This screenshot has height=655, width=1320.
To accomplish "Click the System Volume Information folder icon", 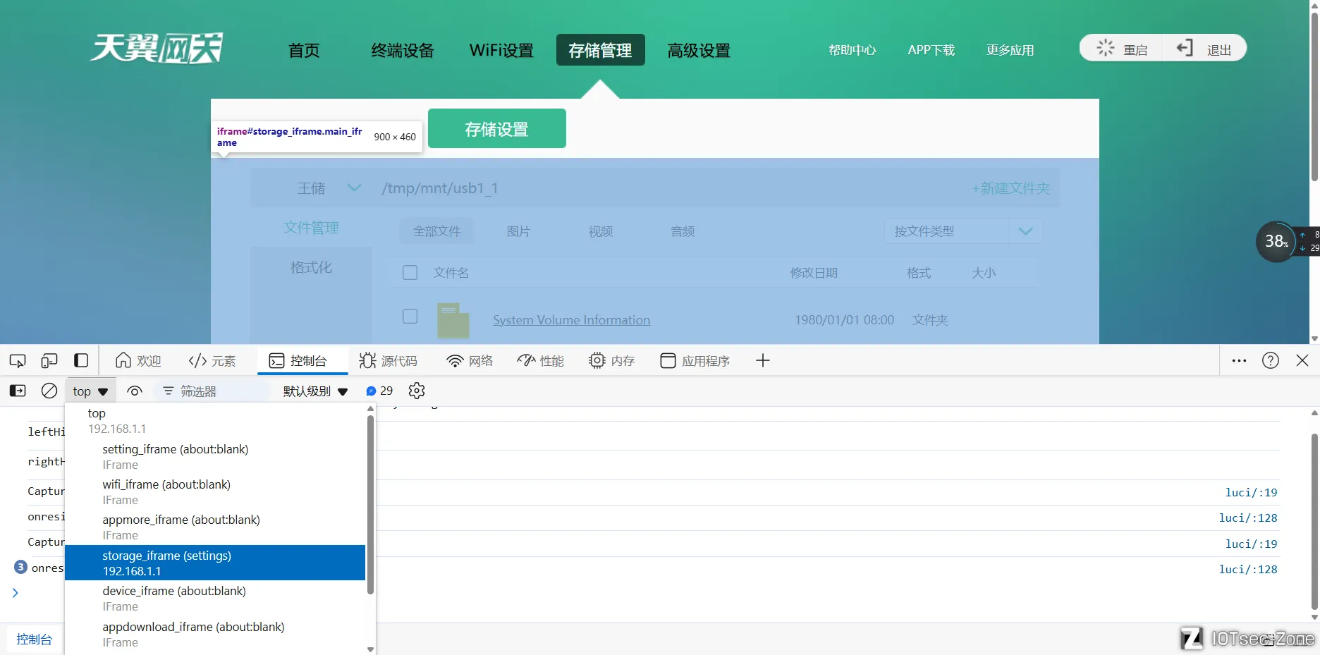I will click(x=453, y=320).
